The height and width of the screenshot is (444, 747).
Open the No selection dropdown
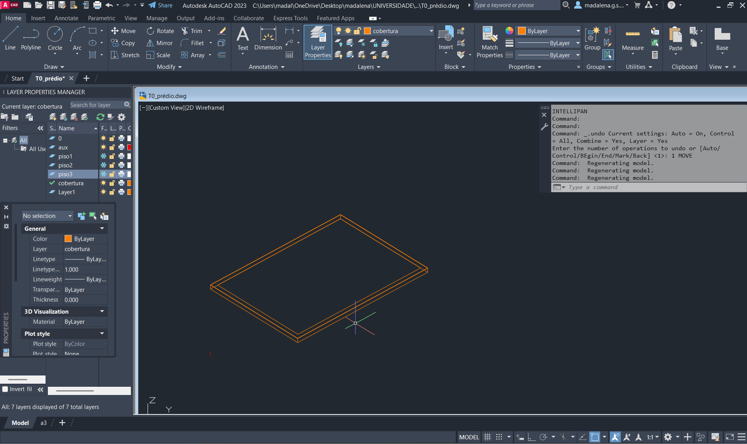coord(47,216)
